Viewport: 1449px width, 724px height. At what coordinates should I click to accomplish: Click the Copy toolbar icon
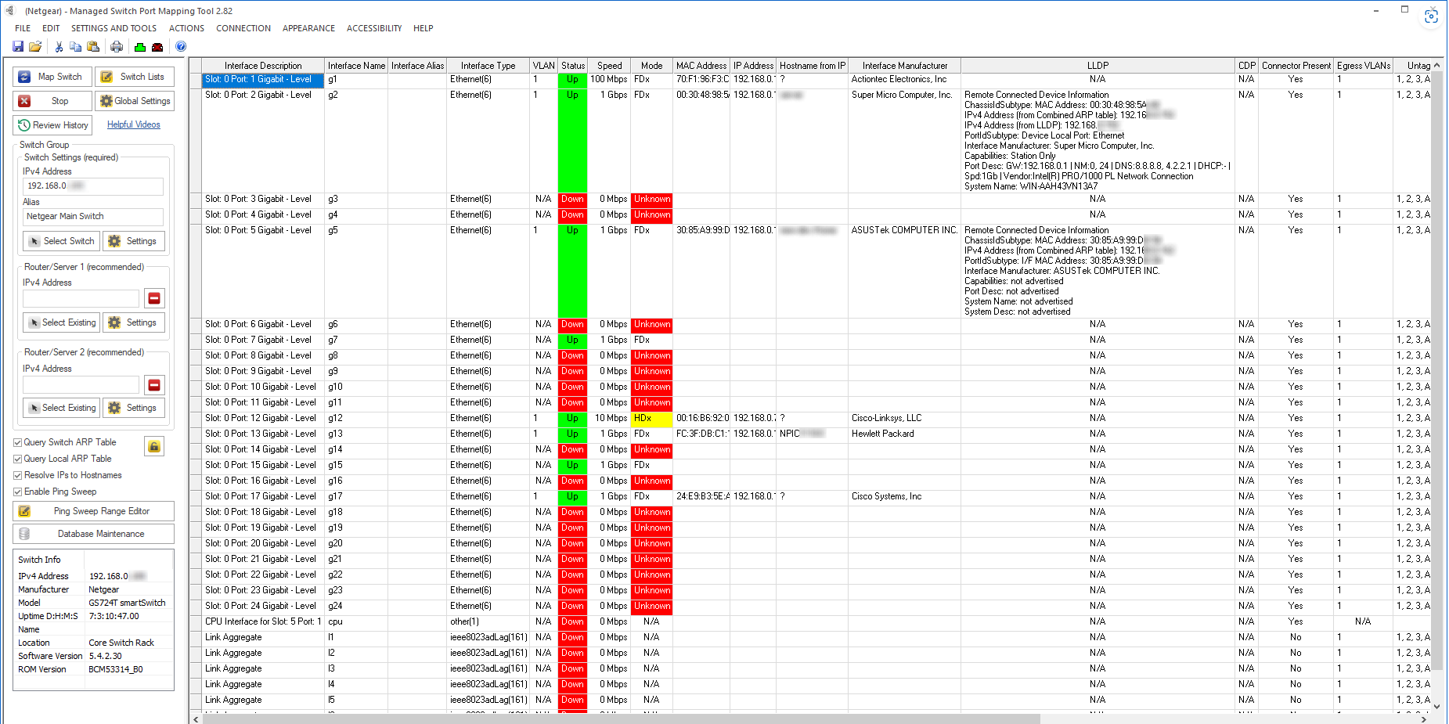76,47
